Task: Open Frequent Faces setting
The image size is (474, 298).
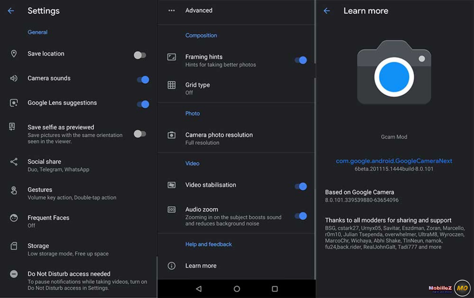Action: pos(79,221)
